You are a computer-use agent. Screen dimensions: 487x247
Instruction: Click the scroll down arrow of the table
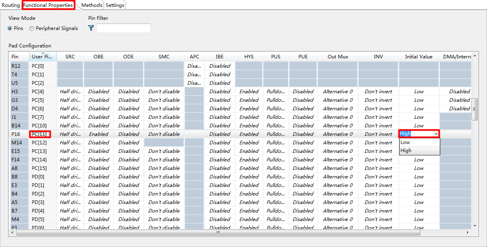pos(474,226)
